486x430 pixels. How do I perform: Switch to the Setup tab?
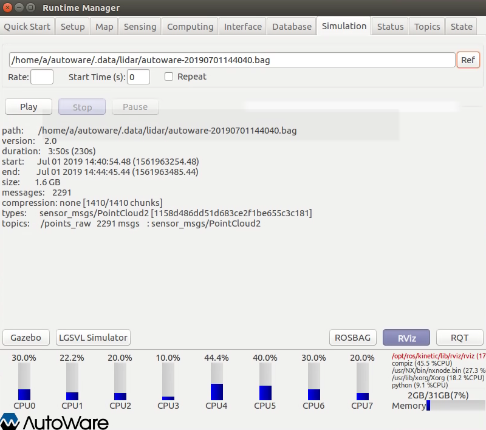[x=72, y=27]
